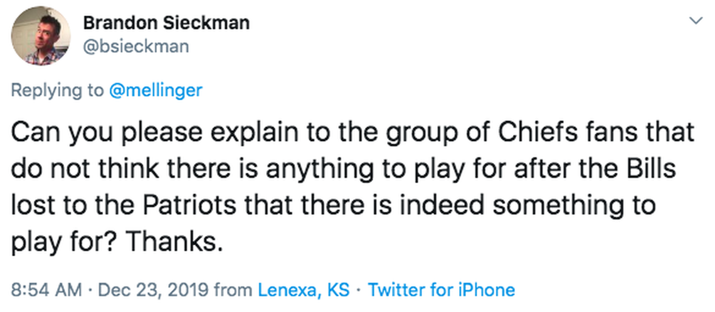Open the @bsieckman handle link
This screenshot has height=312, width=715.
tap(135, 47)
